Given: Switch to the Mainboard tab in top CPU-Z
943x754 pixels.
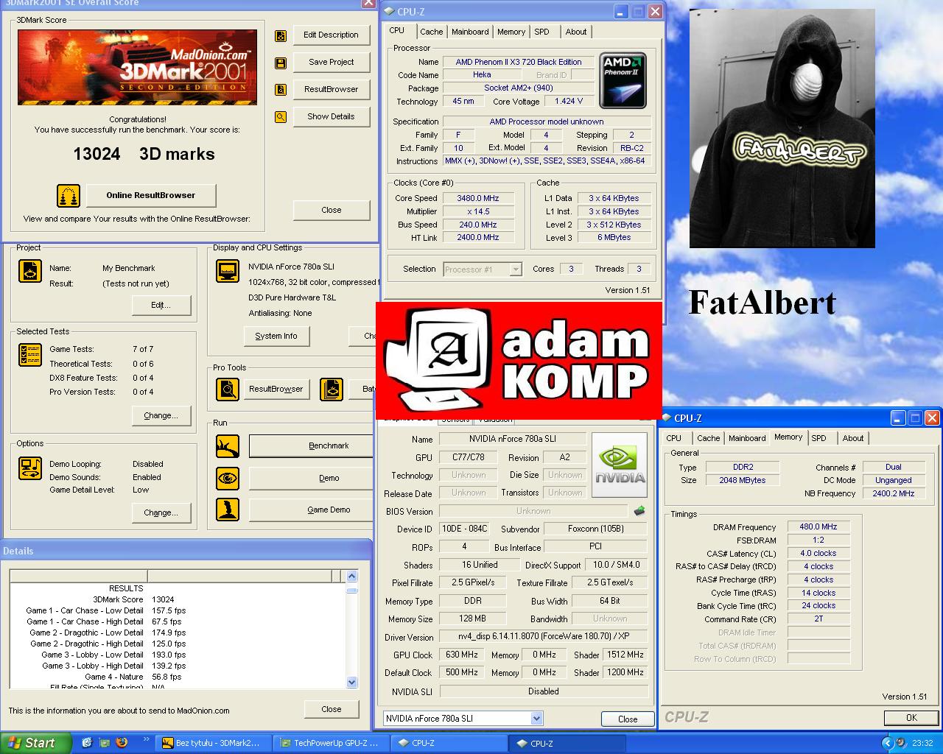Looking at the screenshot, I should [x=470, y=32].
